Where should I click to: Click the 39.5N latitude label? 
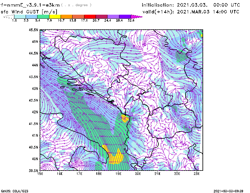(33, 171)
